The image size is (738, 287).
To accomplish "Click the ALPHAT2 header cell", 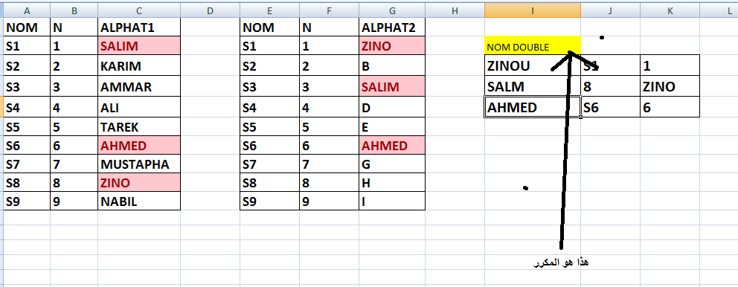I will click(392, 28).
